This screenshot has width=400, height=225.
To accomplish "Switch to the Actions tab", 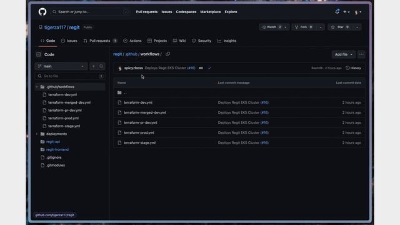I will pyautogui.click(x=132, y=41).
